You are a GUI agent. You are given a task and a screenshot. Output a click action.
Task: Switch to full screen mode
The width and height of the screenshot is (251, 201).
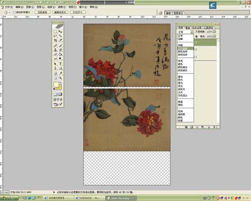coord(61,99)
